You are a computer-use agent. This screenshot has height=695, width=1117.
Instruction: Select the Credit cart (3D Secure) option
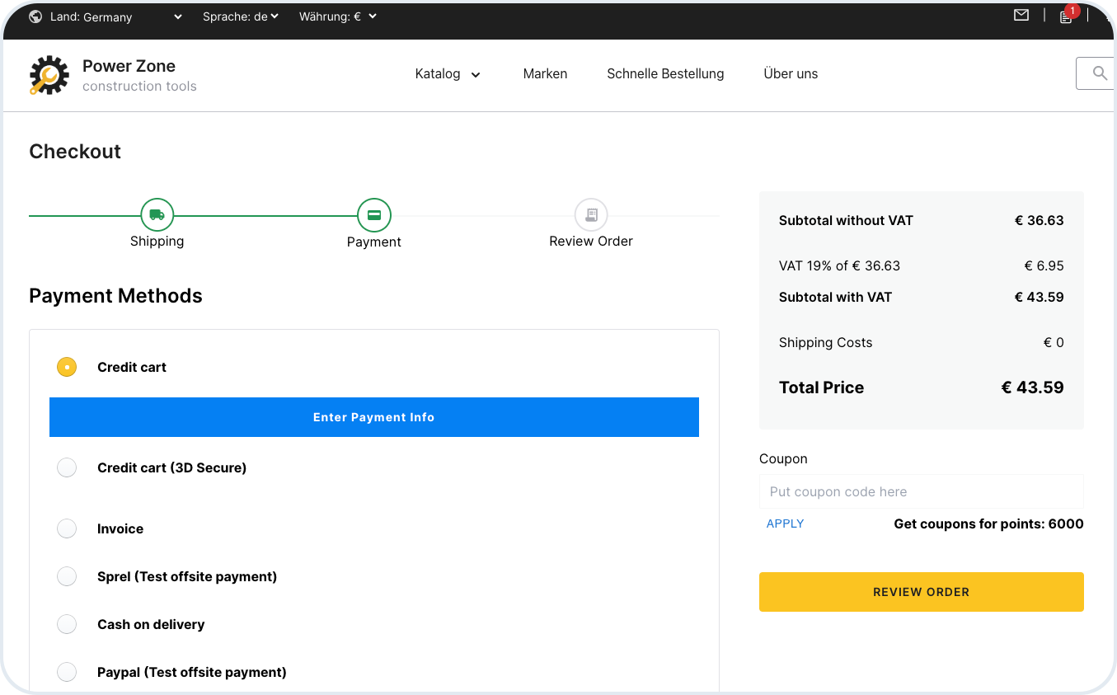point(67,467)
